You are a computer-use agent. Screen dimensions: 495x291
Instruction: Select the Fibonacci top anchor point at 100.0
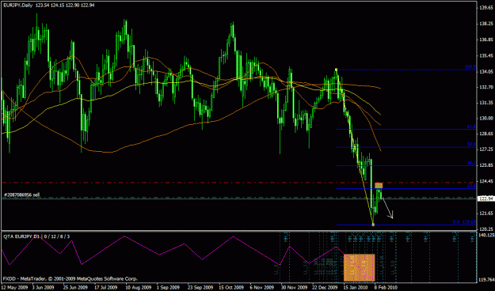tap(337, 70)
